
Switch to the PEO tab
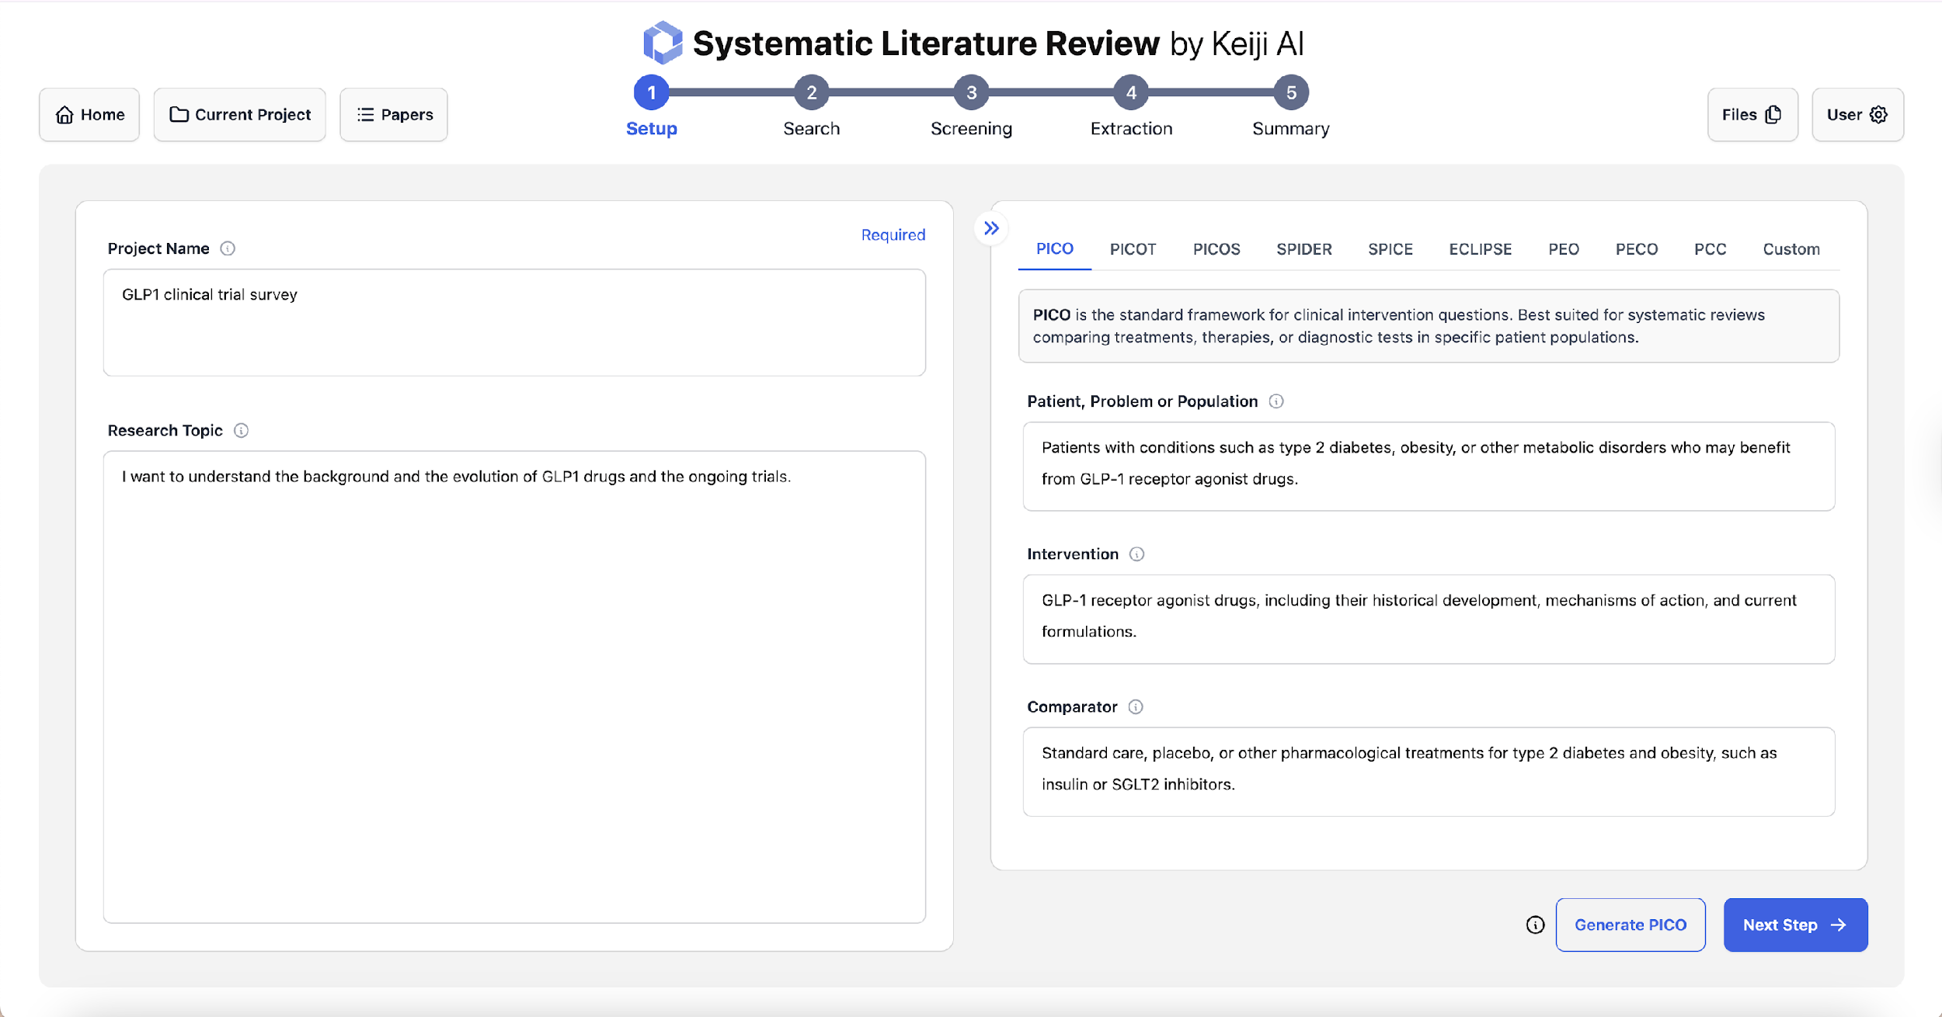point(1564,249)
